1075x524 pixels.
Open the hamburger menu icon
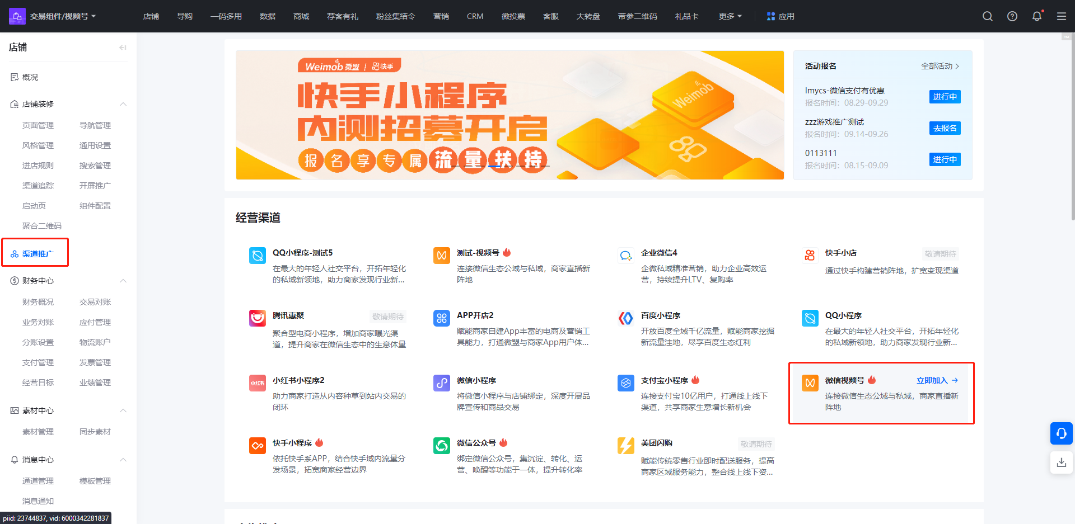point(1062,16)
